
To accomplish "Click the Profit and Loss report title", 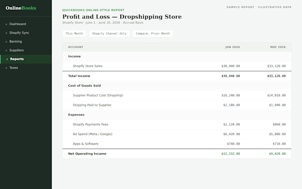I will point(122,16).
